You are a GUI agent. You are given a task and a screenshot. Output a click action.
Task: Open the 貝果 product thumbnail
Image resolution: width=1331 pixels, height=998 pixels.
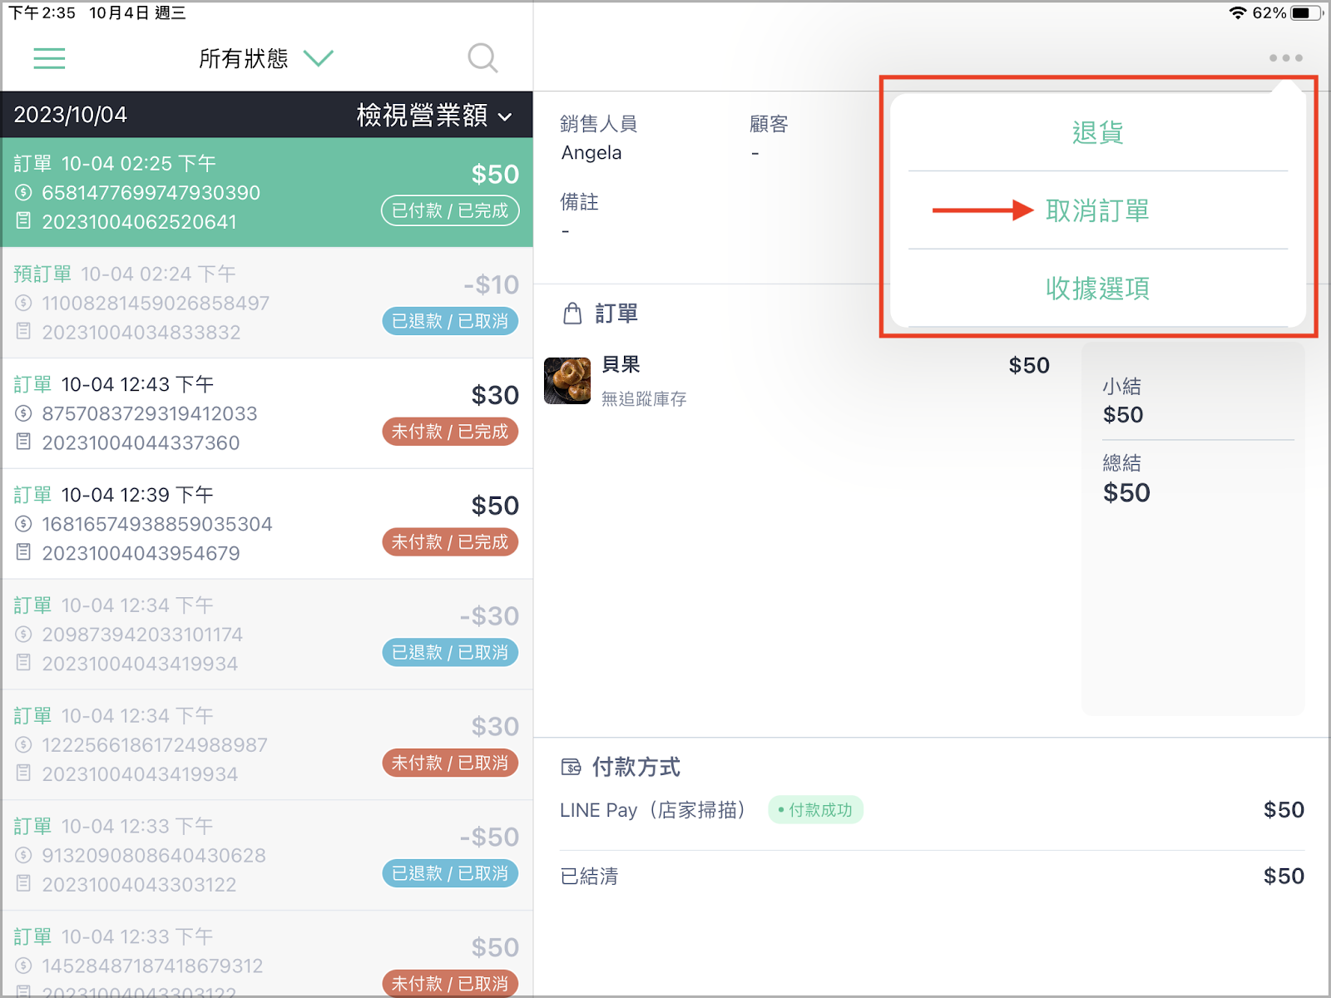567,381
